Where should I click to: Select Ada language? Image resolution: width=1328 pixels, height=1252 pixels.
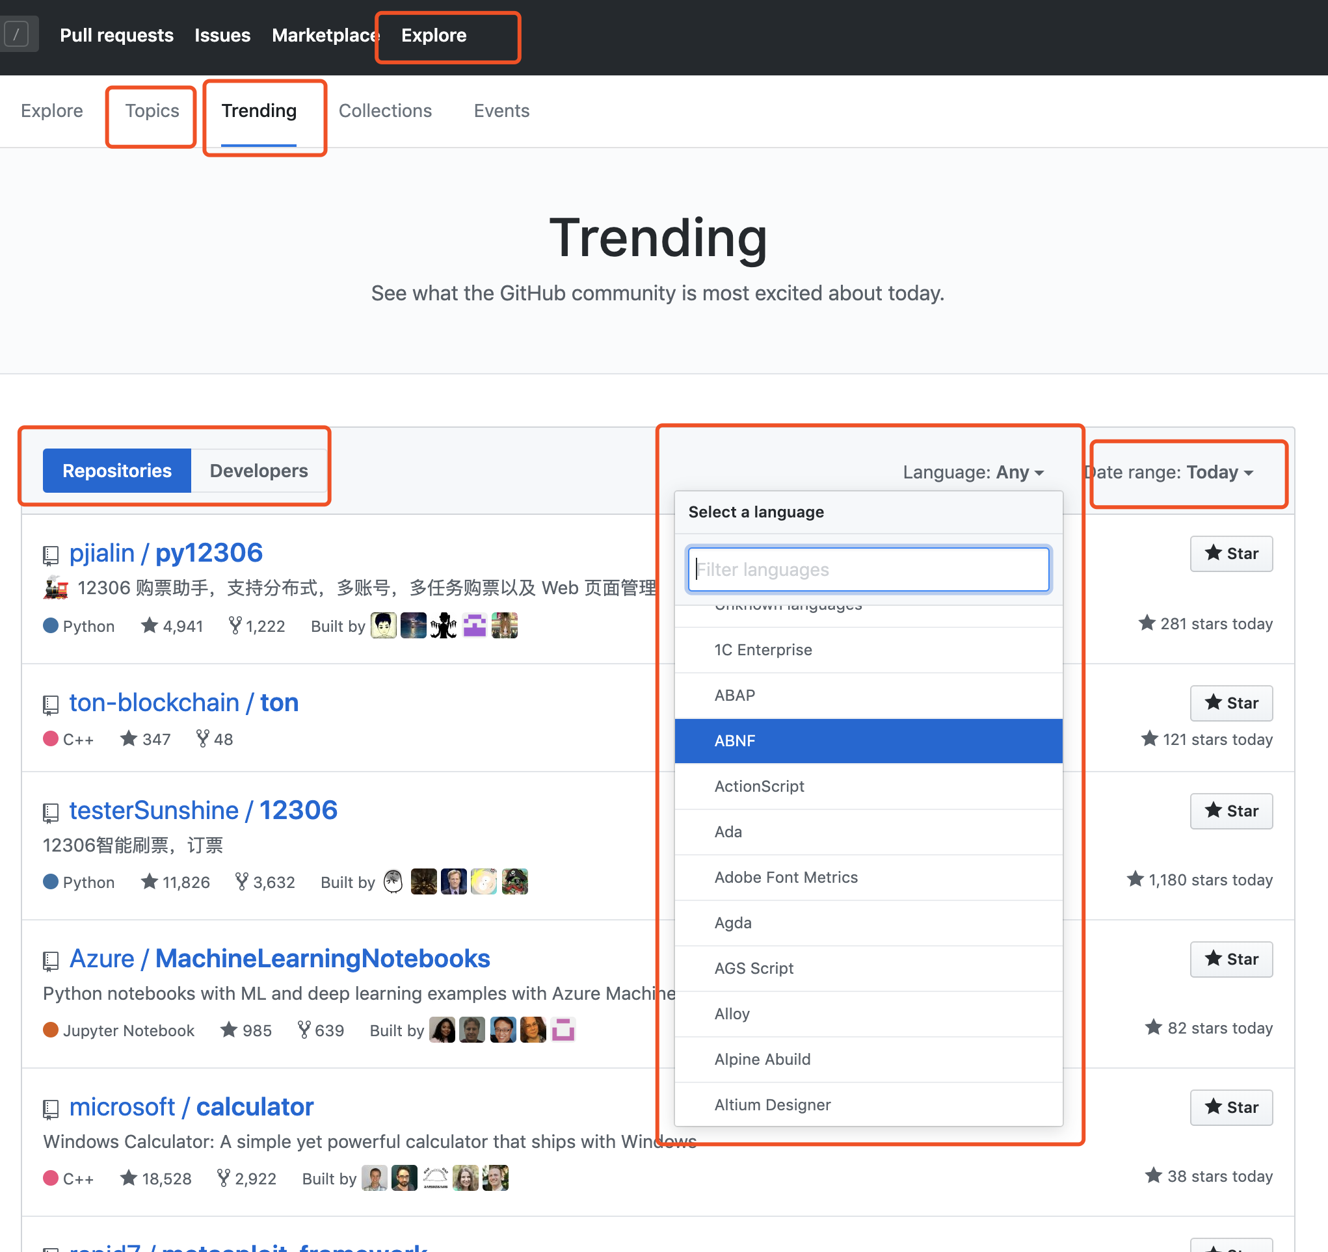pyautogui.click(x=868, y=831)
